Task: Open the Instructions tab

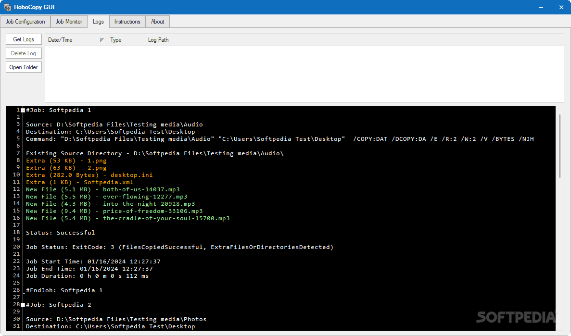Action: point(127,22)
